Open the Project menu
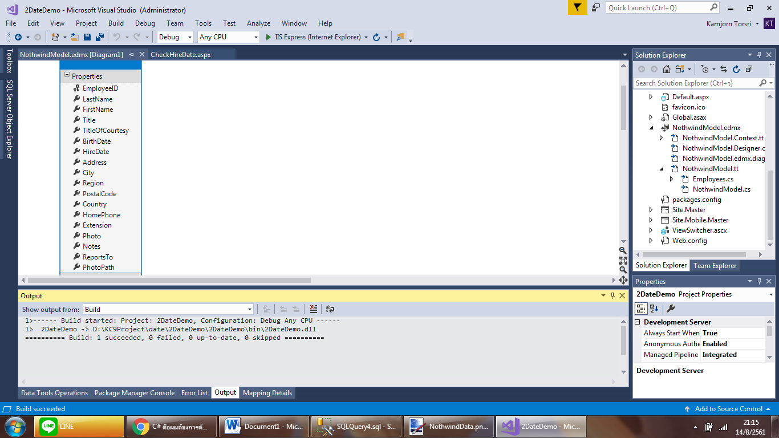Viewport: 779px width, 438px height. tap(86, 23)
